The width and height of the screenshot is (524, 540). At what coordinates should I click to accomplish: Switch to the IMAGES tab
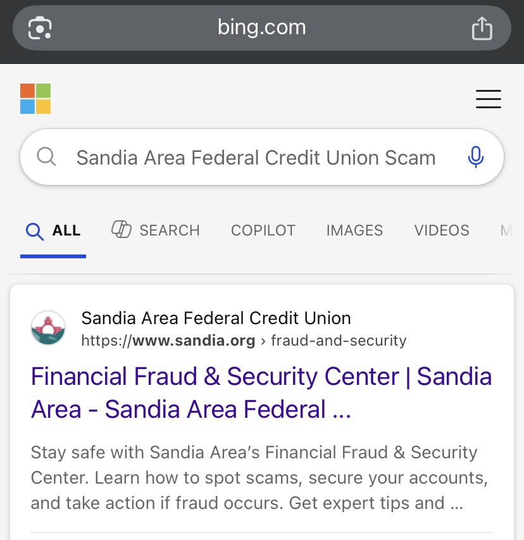click(354, 230)
